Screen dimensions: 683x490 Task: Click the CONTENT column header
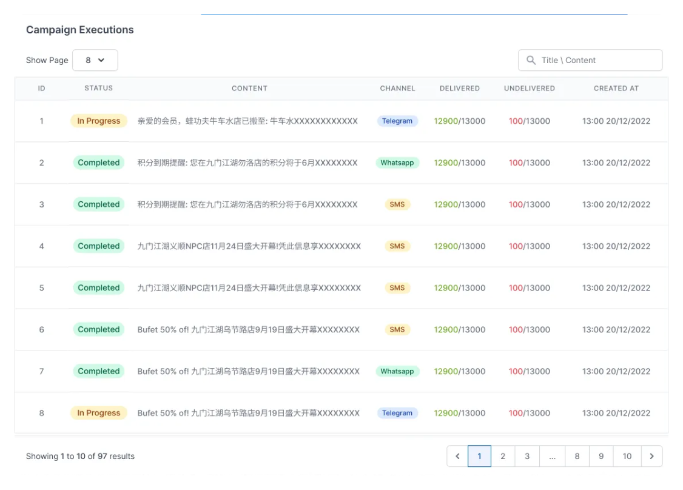[x=249, y=89]
